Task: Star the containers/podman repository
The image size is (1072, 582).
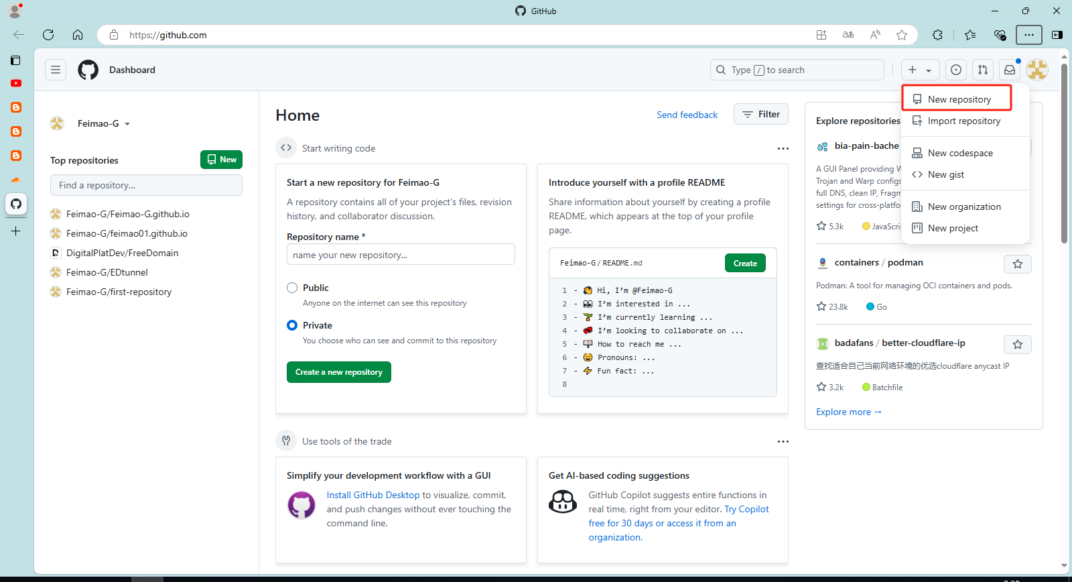Action: (1018, 264)
